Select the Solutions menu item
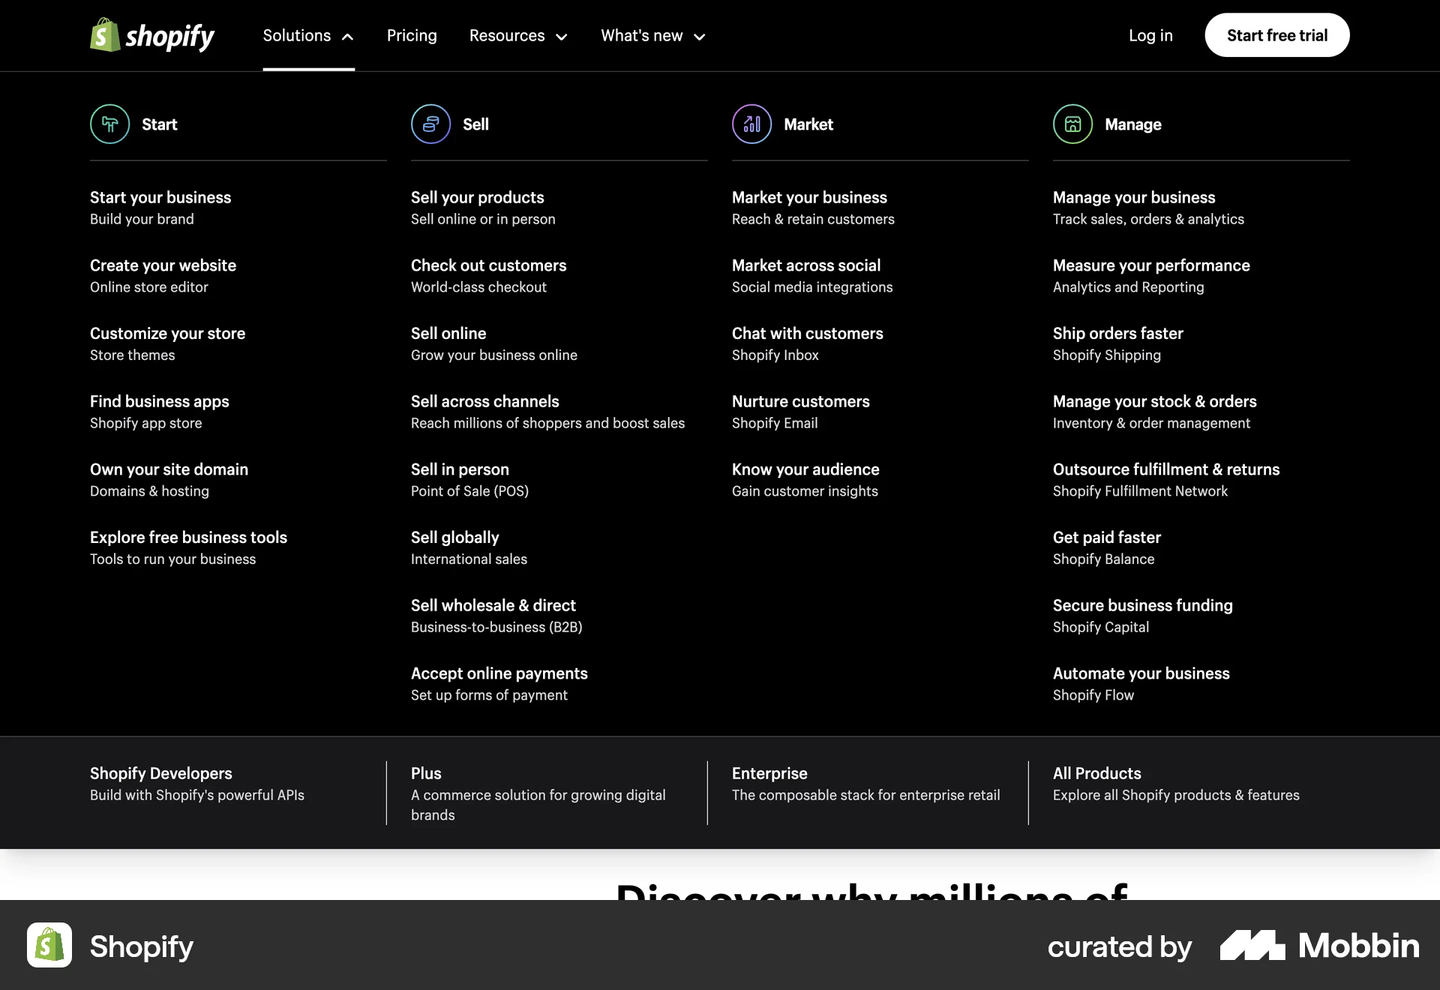Screen dimensions: 1440x990 point(297,35)
